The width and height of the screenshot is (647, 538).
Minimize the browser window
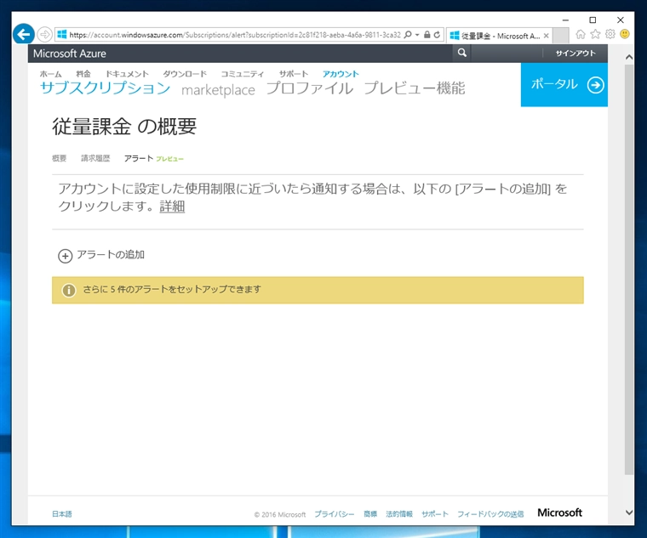coord(566,20)
